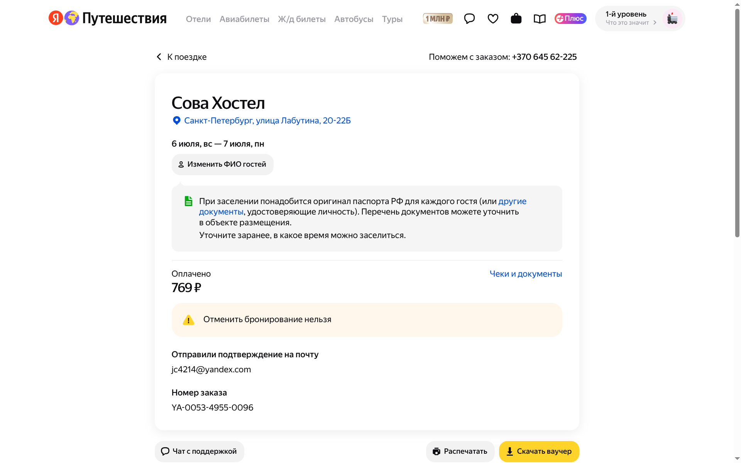Open the chat messages speech bubble icon
Image resolution: width=741 pixels, height=463 pixels.
469,19
